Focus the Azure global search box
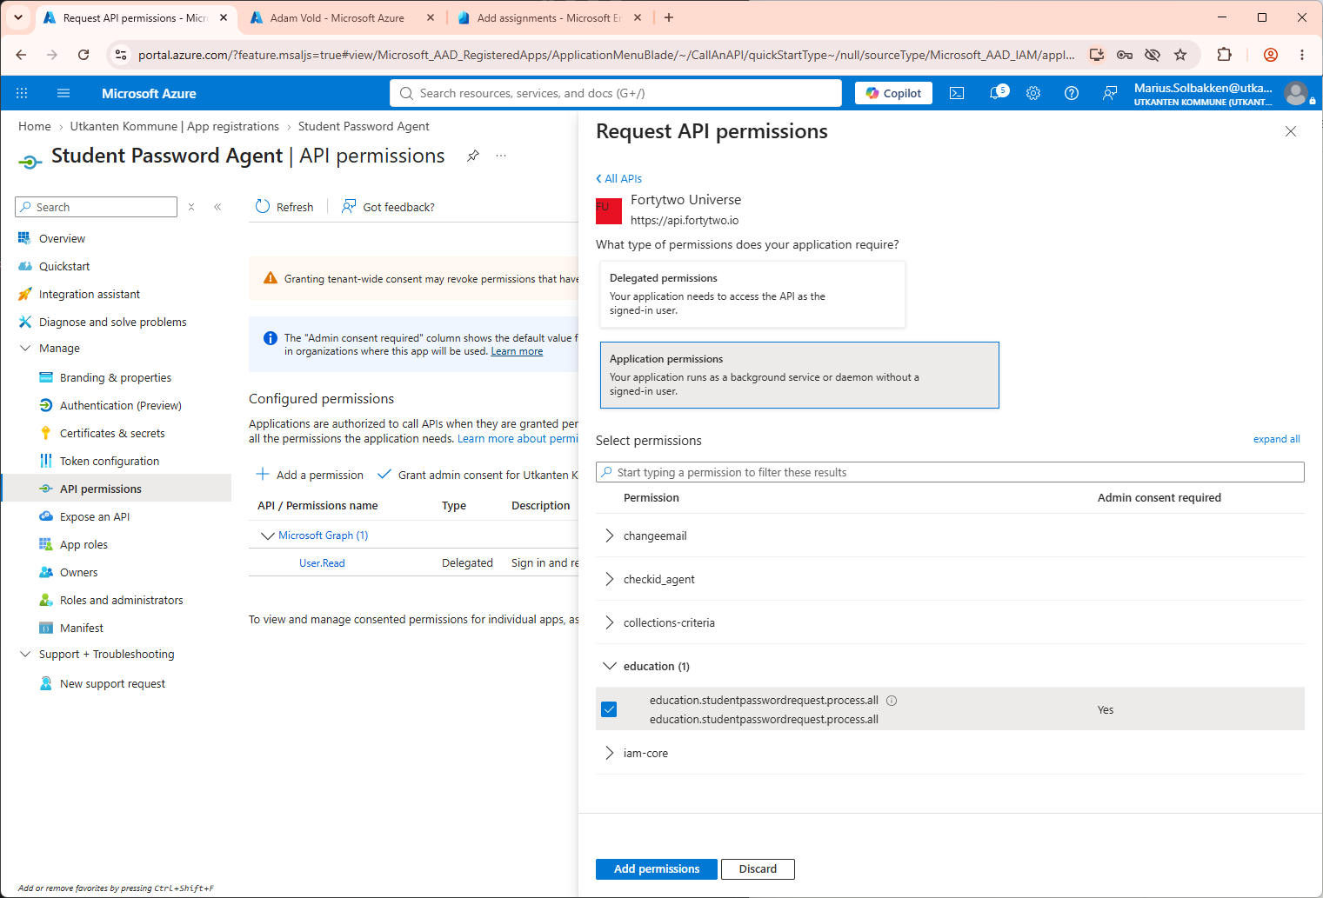 point(616,93)
